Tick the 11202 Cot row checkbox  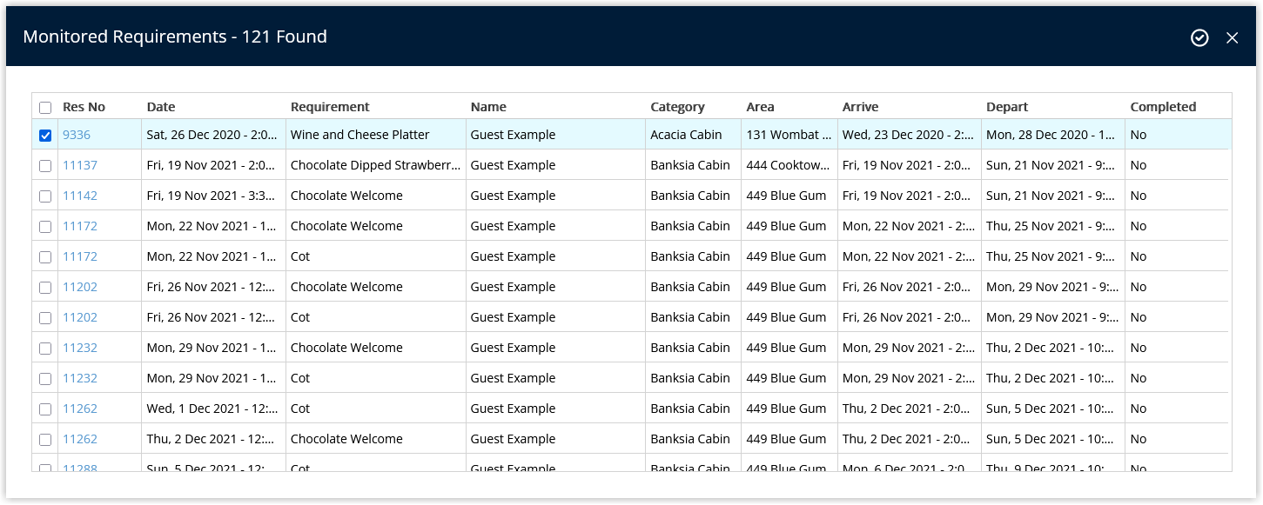(x=45, y=318)
